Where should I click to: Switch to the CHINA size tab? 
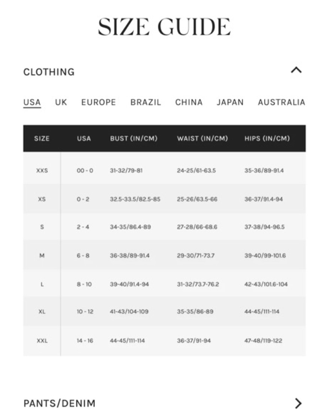[x=189, y=102]
